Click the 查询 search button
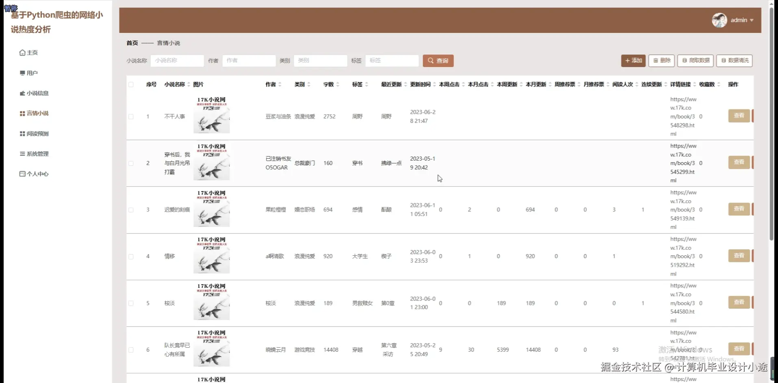Viewport: 778px width, 383px height. (438, 61)
